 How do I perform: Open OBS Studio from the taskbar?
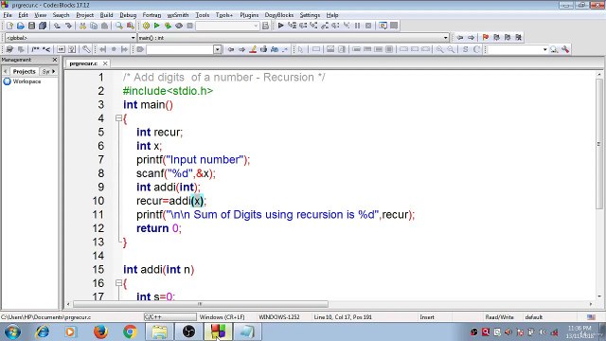point(188,332)
